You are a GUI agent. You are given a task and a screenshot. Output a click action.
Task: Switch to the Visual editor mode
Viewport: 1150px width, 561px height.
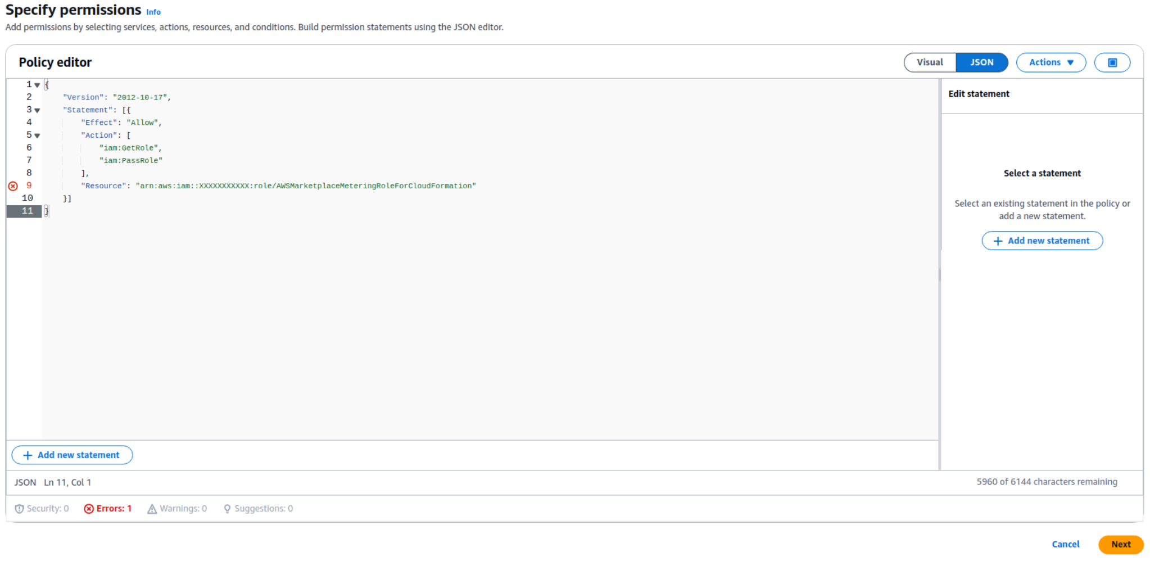pos(929,62)
